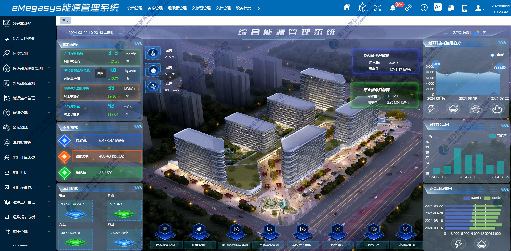The image size is (511, 251).
Task: Open 文档管理 top menu
Action: pos(223,8)
